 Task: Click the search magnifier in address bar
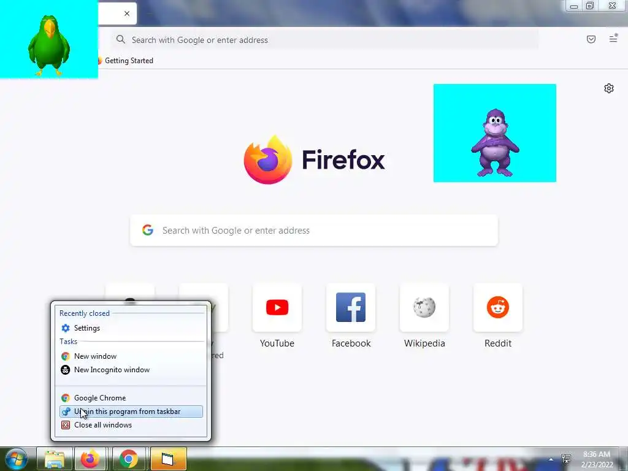pos(121,39)
